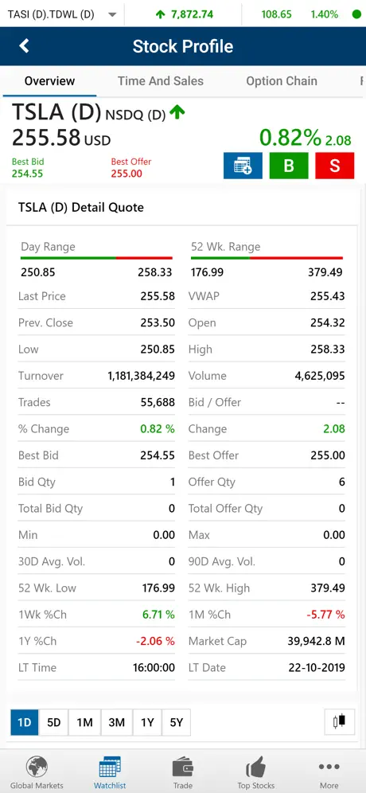Select 1D chart period
Image resolution: width=366 pixels, height=793 pixels.
click(x=24, y=723)
